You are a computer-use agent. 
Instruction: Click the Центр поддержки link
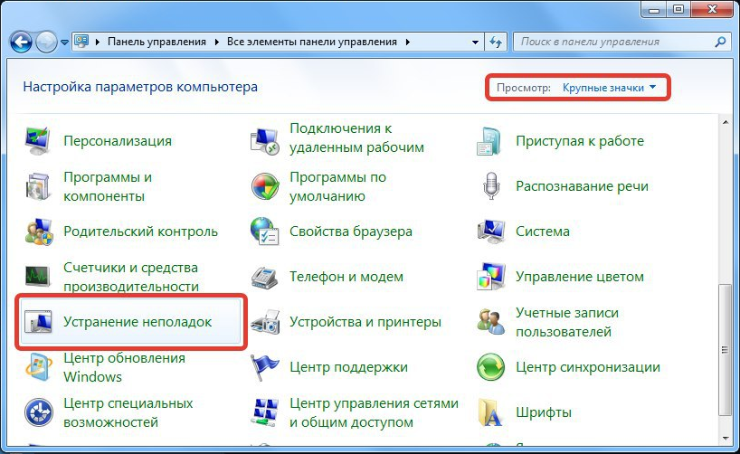coord(348,367)
